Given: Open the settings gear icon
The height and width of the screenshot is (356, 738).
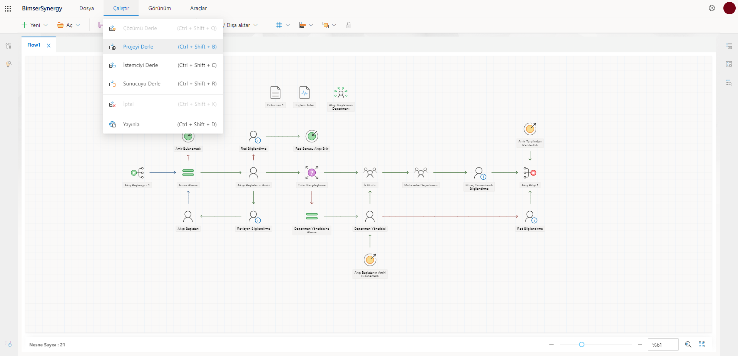Looking at the screenshot, I should 712,8.
